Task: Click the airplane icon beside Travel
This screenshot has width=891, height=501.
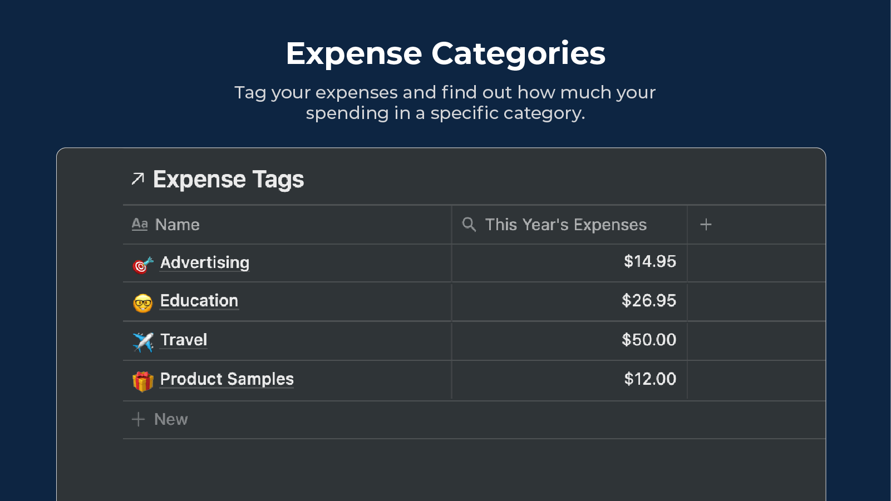Action: (x=142, y=341)
